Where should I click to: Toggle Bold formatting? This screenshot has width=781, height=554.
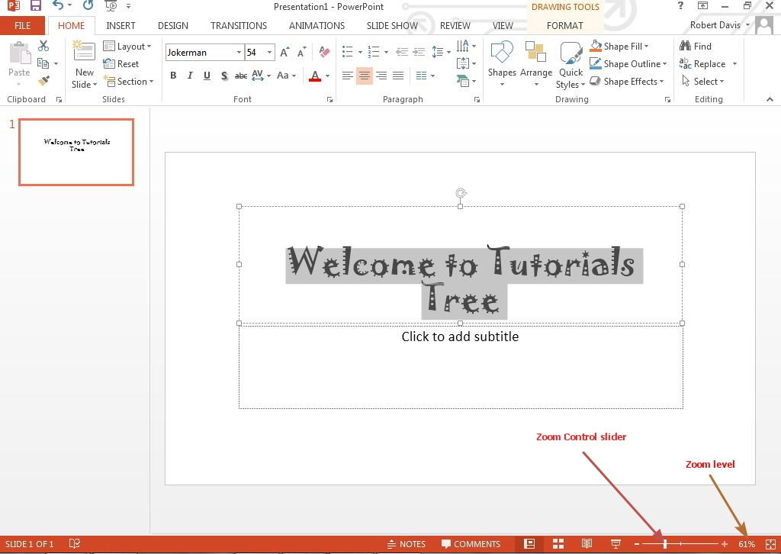pyautogui.click(x=173, y=76)
